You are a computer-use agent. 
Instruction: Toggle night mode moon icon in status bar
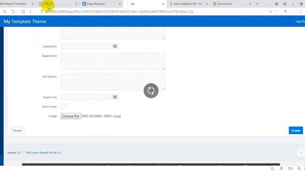point(273,169)
